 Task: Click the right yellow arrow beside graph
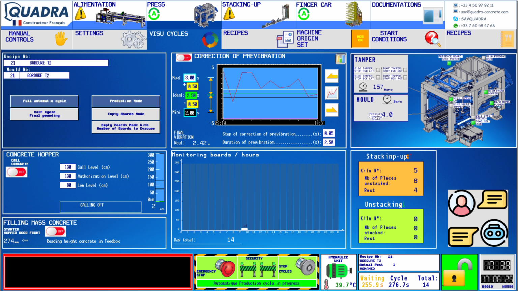tap(332, 110)
